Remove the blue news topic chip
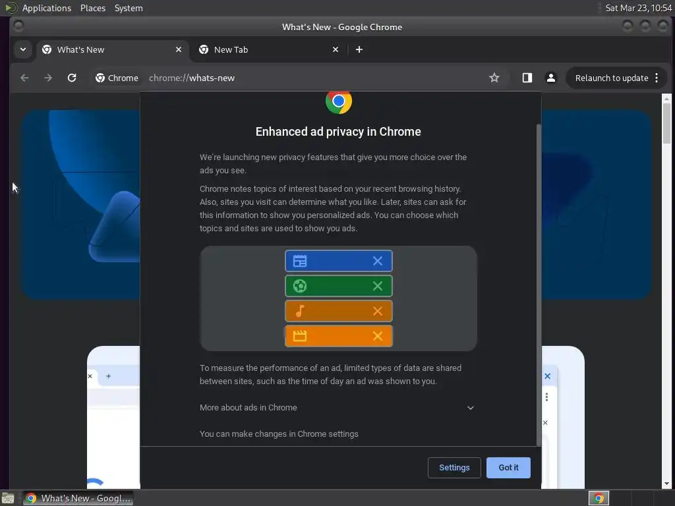Image resolution: width=675 pixels, height=506 pixels. (378, 261)
